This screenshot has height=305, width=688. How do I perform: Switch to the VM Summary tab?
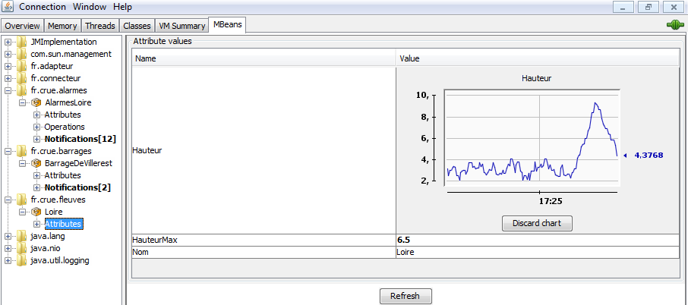(x=182, y=26)
